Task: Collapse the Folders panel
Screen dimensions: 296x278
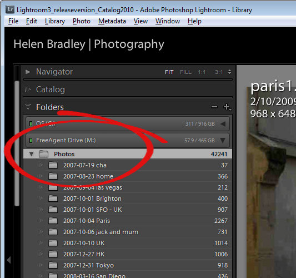Action: pyautogui.click(x=28, y=107)
